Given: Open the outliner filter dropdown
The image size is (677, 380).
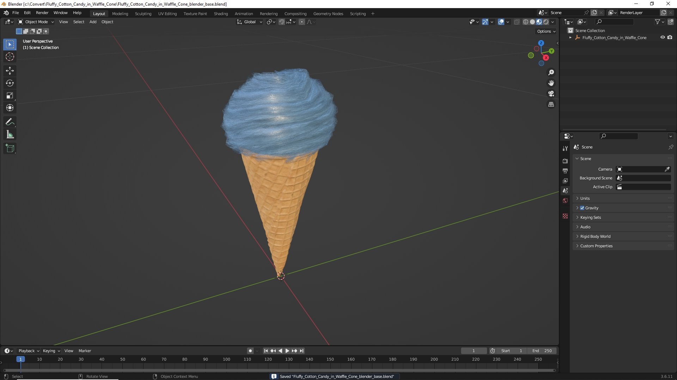Looking at the screenshot, I should tap(659, 22).
